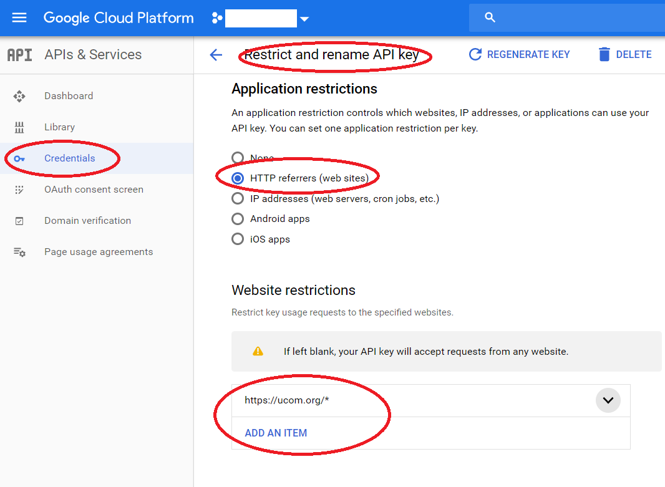The height and width of the screenshot is (487, 665).
Task: Click the Website restrictions heading
Action: click(x=293, y=291)
